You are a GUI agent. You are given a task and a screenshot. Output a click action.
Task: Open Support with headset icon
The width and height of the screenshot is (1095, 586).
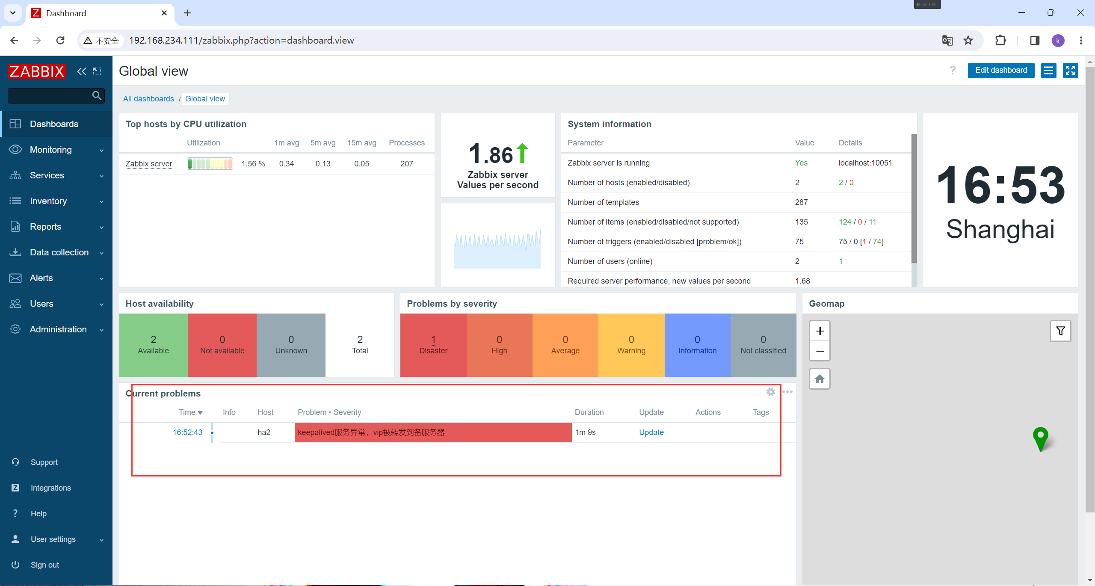[x=15, y=462]
